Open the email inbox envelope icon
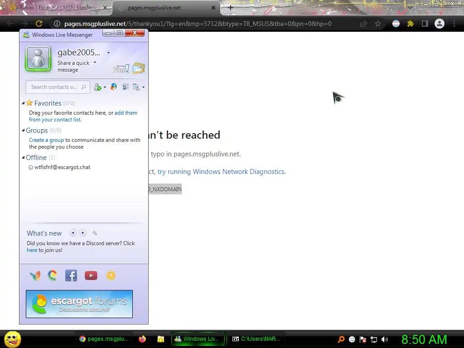The image size is (464, 348). point(139,68)
